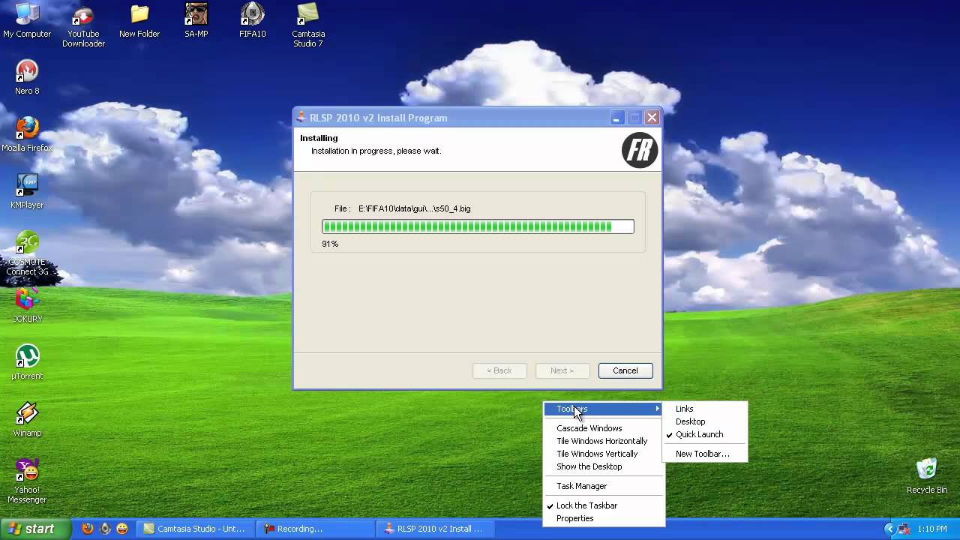Select the JOKURY desktop icon
The width and height of the screenshot is (960, 540).
pos(27,305)
